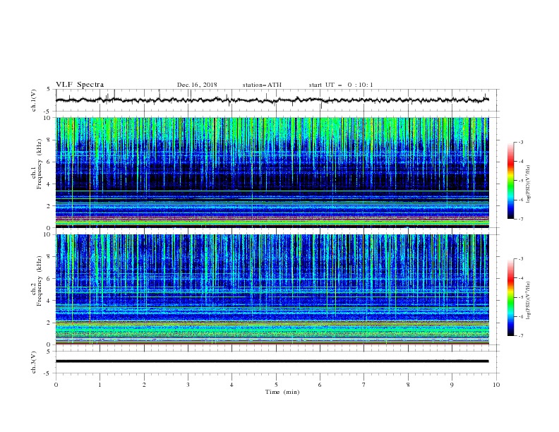The width and height of the screenshot is (559, 432).
Task: Click time axis tick label "9"
Action: (452, 385)
